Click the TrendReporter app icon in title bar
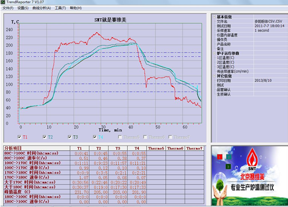Image resolution: width=288 pixels, height=207 pixels. point(3,2)
